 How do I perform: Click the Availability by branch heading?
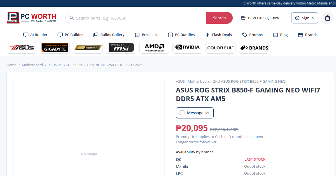click(x=195, y=152)
